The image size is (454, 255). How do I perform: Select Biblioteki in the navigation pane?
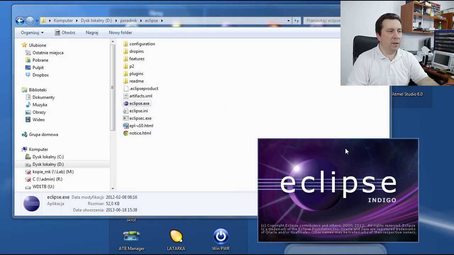tap(38, 90)
